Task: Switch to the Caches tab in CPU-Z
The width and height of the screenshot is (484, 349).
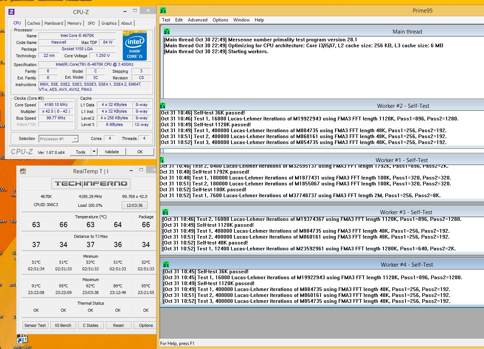Action: [x=34, y=23]
